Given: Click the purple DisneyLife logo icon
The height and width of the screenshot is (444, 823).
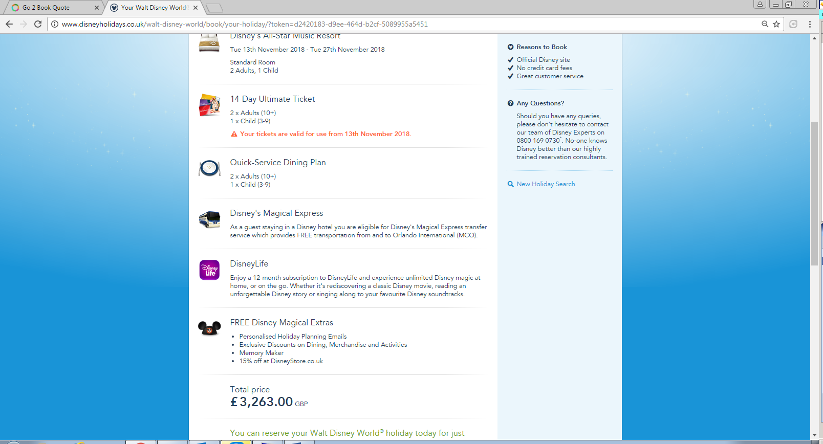Looking at the screenshot, I should pyautogui.click(x=209, y=270).
